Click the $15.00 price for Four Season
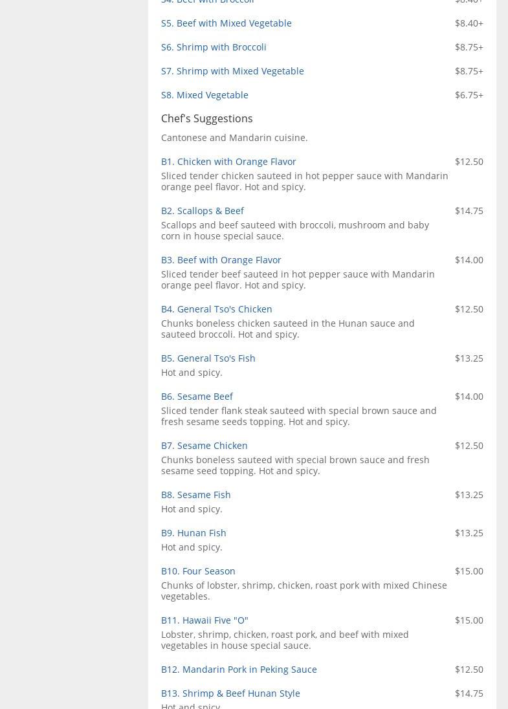 point(469,571)
